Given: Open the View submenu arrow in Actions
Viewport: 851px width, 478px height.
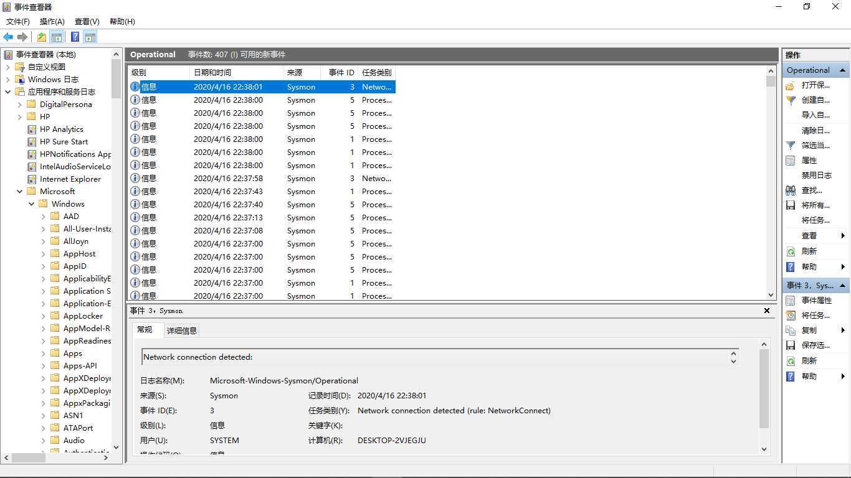Looking at the screenshot, I should [843, 236].
